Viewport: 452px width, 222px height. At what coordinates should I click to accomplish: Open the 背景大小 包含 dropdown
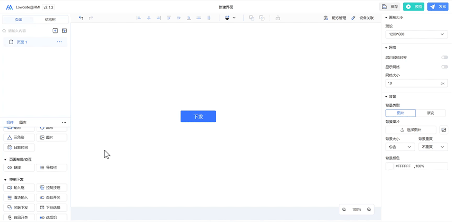click(x=400, y=147)
